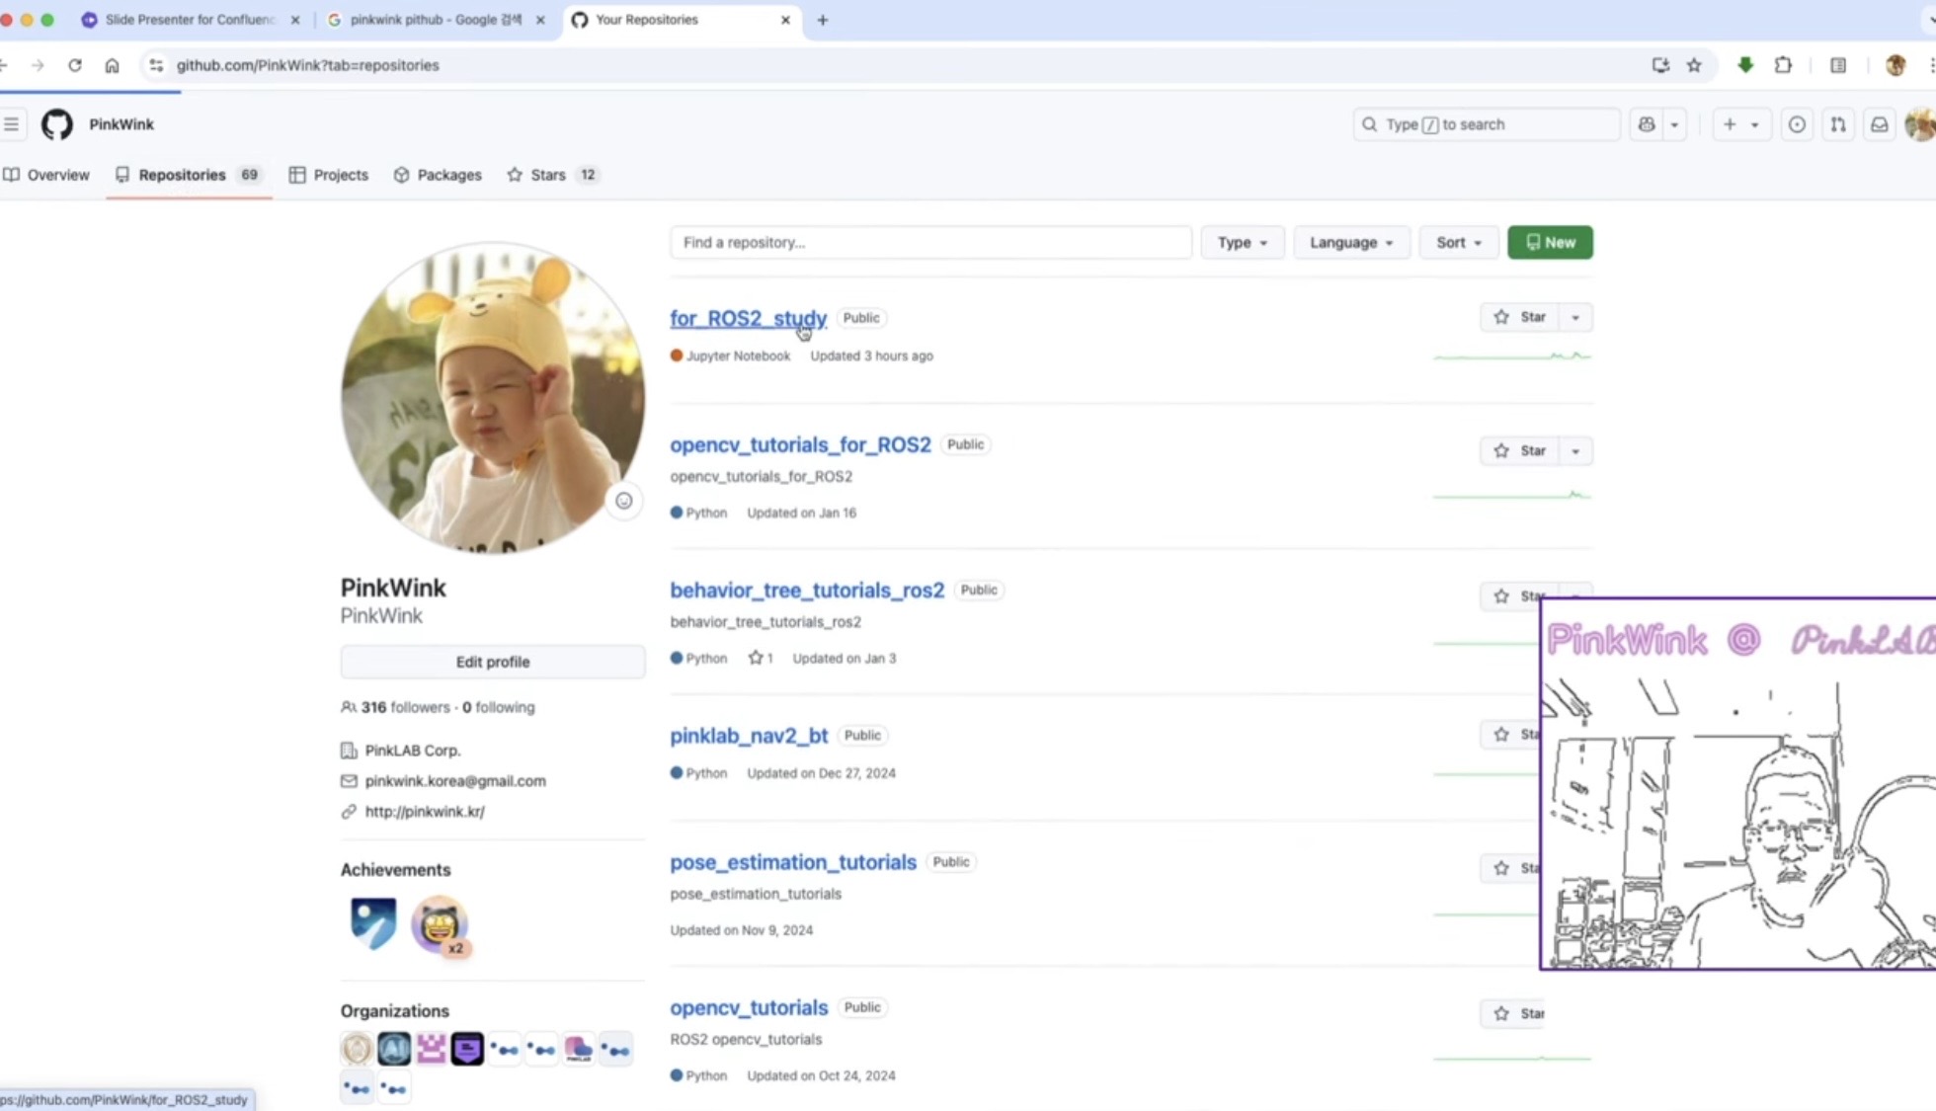Open the browser extensions puzzle icon

[x=1783, y=65]
